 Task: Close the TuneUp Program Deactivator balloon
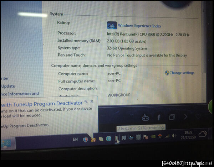pyautogui.click(x=92, y=101)
